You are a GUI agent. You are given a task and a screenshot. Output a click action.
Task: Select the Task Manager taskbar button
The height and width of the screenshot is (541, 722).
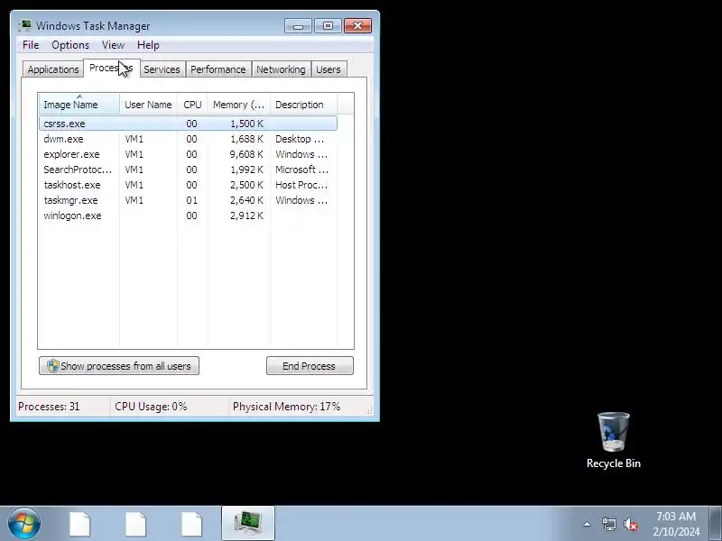(247, 524)
